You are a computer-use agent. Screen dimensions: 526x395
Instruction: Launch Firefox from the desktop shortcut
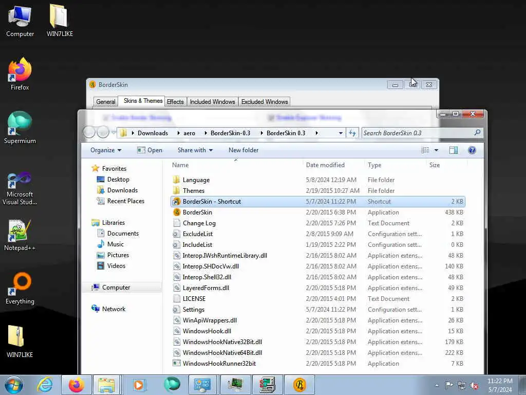click(x=20, y=74)
